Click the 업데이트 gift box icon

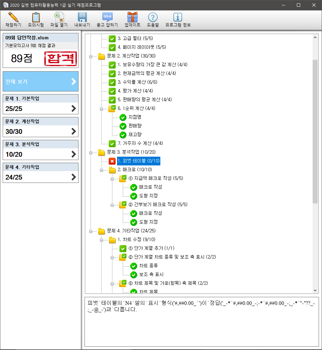click(132, 17)
